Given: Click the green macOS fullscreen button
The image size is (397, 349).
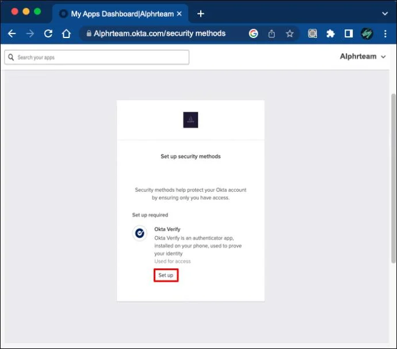Looking at the screenshot, I should (x=37, y=12).
